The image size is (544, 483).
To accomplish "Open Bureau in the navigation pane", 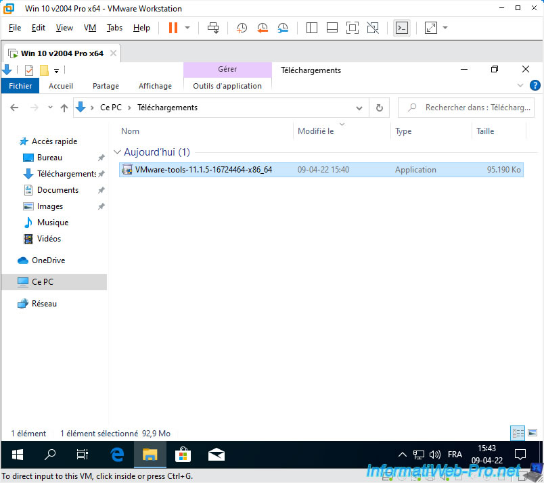I will tap(49, 158).
